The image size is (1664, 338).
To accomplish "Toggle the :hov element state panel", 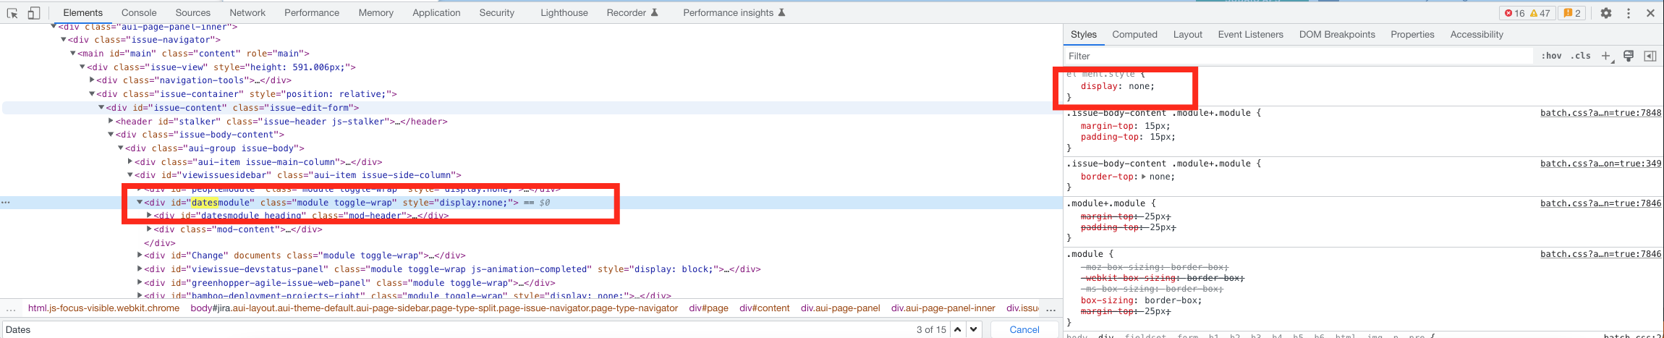I will pos(1550,56).
